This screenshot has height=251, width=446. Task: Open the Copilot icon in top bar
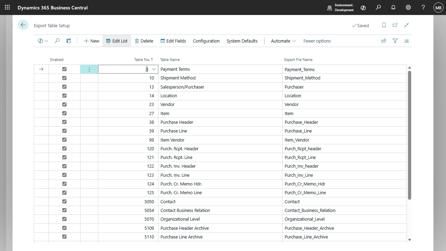coord(363,7)
